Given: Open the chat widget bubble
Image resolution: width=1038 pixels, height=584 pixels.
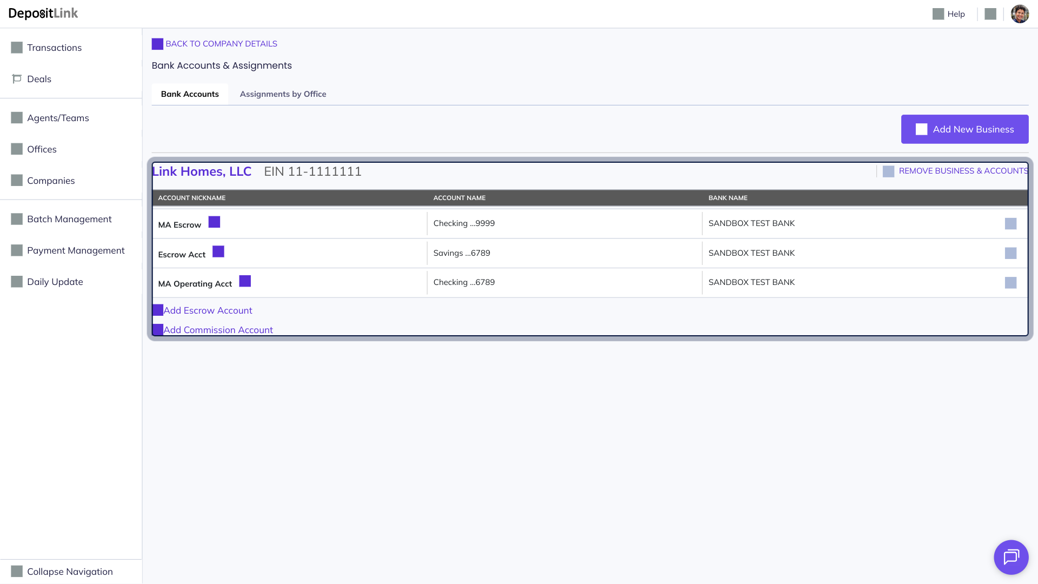Looking at the screenshot, I should pyautogui.click(x=1010, y=557).
